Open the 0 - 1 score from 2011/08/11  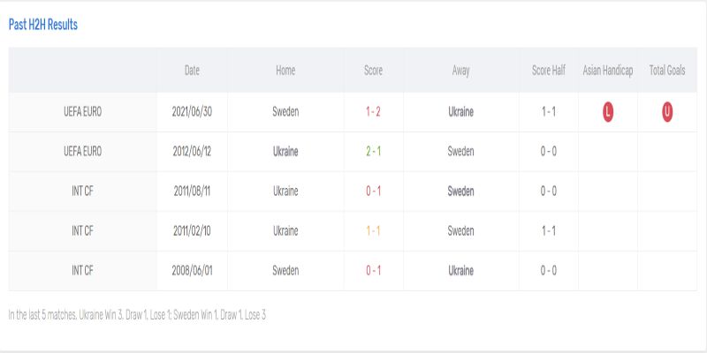pos(373,192)
